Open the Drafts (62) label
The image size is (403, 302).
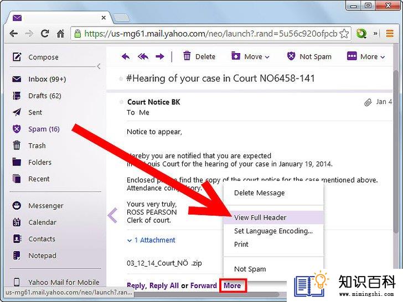click(x=45, y=96)
